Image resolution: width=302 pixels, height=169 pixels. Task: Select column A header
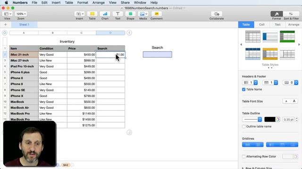pos(24,33)
